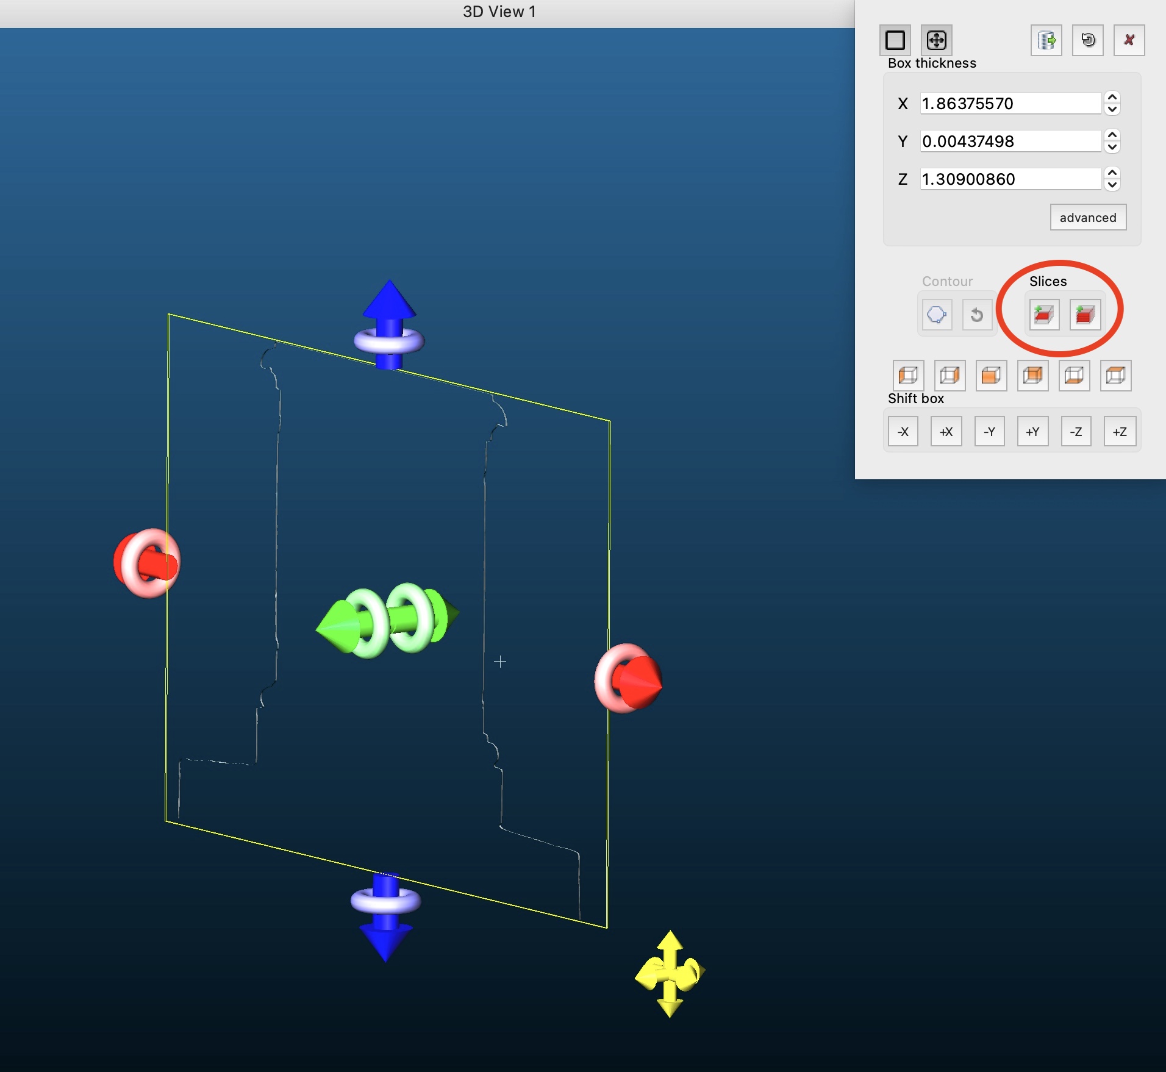Image resolution: width=1166 pixels, height=1072 pixels.
Task: Click the Contour polygon extraction icon
Action: pos(937,315)
